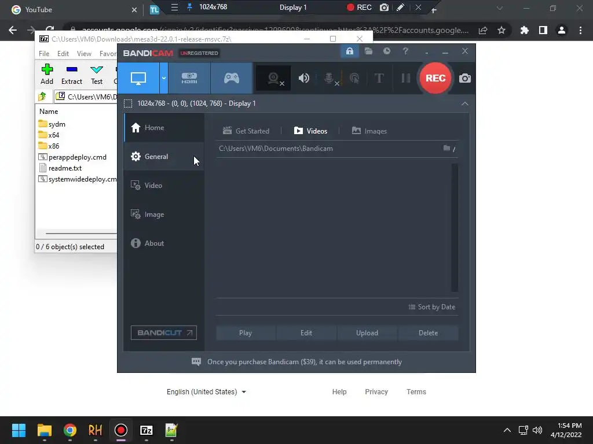Click the Bandicam lock icon

349,51
